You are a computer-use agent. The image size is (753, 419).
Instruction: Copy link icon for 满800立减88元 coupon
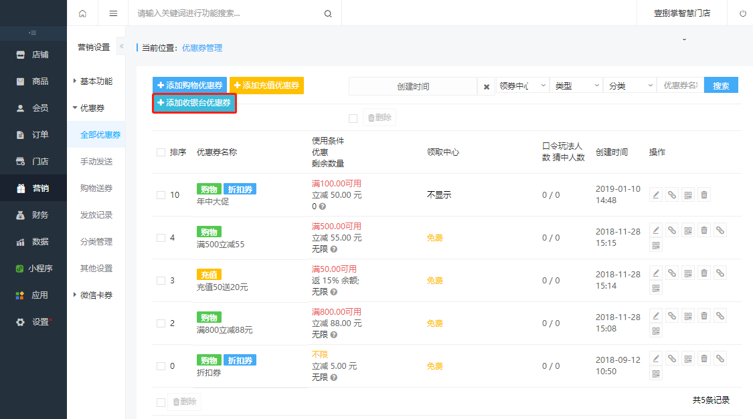[672, 316]
